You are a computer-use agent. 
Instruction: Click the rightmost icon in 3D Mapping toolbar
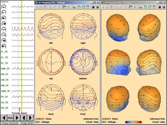pos(163,7)
